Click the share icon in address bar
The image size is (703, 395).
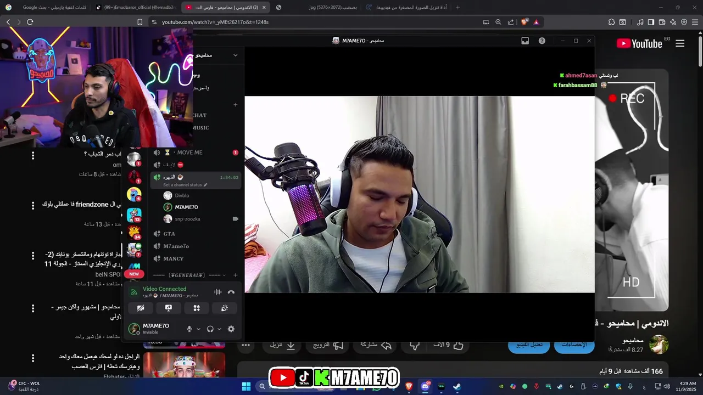point(511,22)
